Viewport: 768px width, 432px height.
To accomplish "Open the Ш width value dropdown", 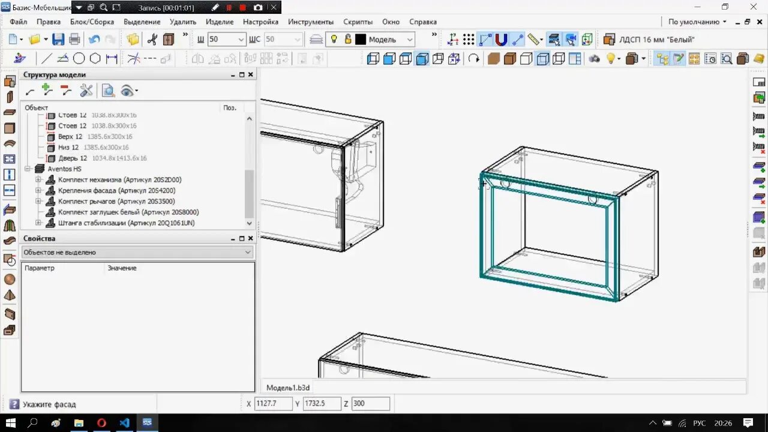I will pos(241,40).
